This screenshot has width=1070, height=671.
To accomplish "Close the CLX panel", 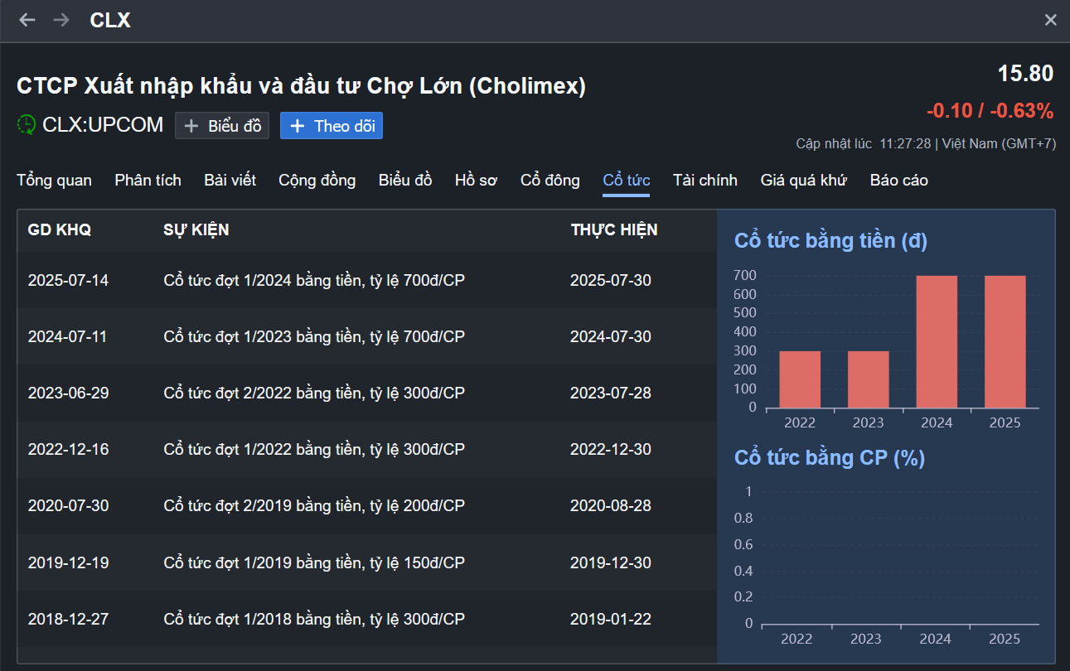I will click(x=1050, y=20).
